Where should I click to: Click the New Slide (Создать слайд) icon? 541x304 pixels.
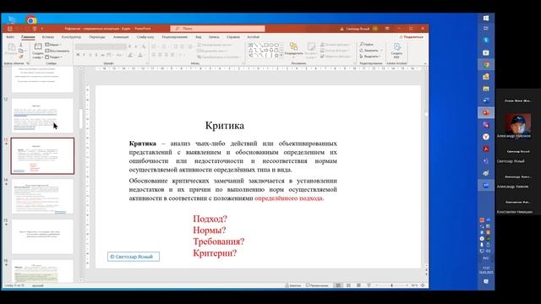[x=38, y=47]
